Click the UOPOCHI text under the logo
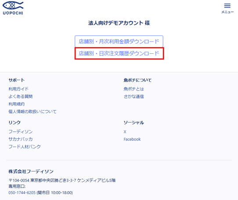 pyautogui.click(x=13, y=13)
